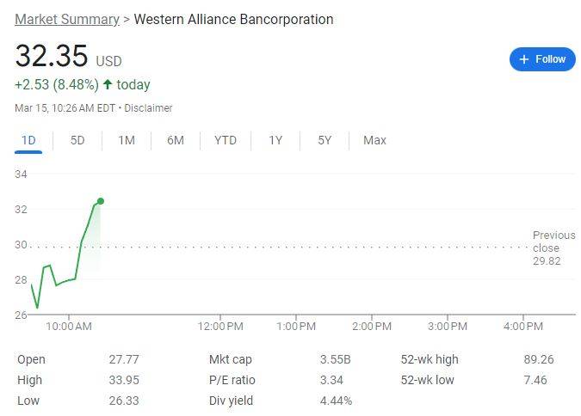The width and height of the screenshot is (581, 416).
Task: Select the Max range tab
Action: click(x=374, y=140)
